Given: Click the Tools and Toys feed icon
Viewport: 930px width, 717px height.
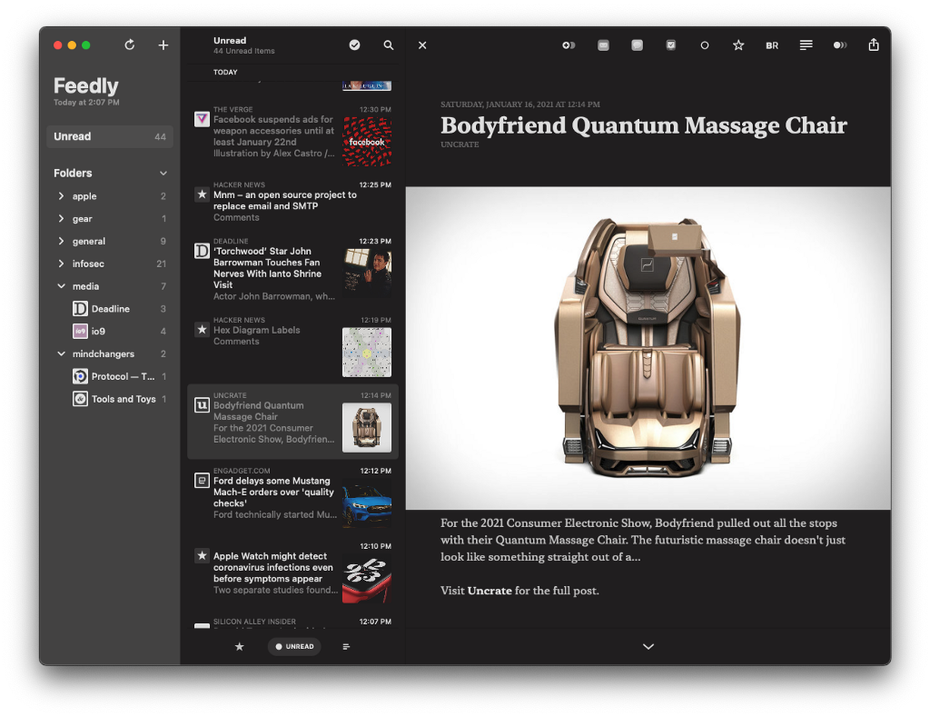Looking at the screenshot, I should (80, 399).
